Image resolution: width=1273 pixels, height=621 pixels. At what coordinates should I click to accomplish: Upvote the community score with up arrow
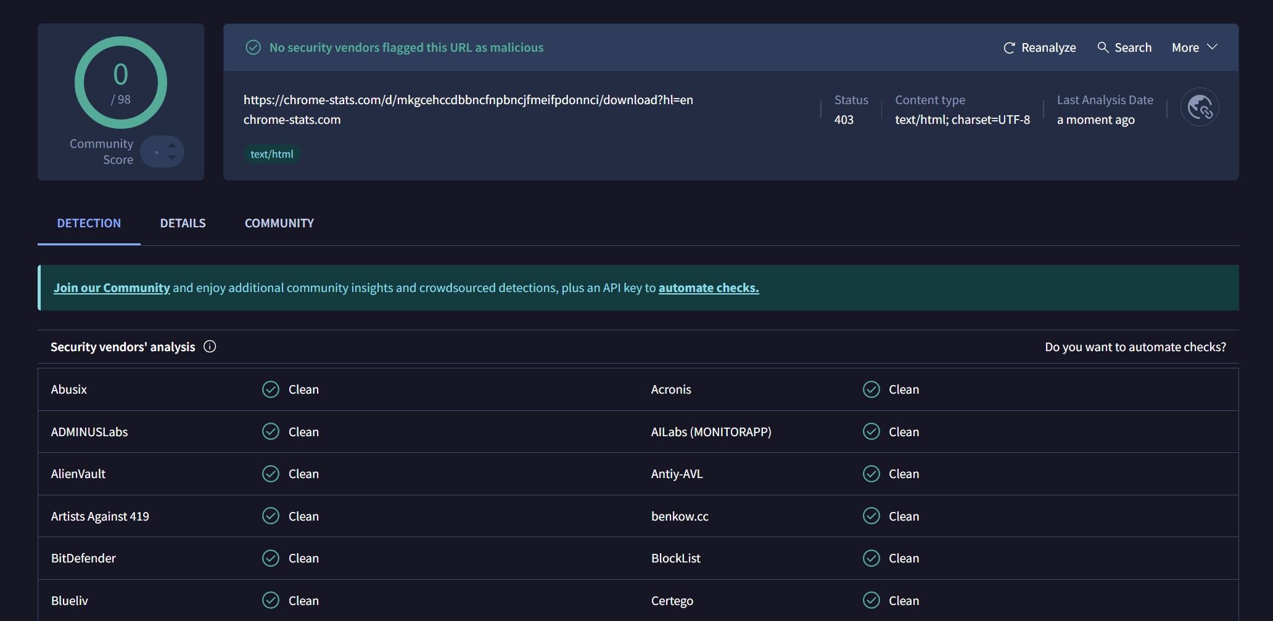(x=172, y=145)
